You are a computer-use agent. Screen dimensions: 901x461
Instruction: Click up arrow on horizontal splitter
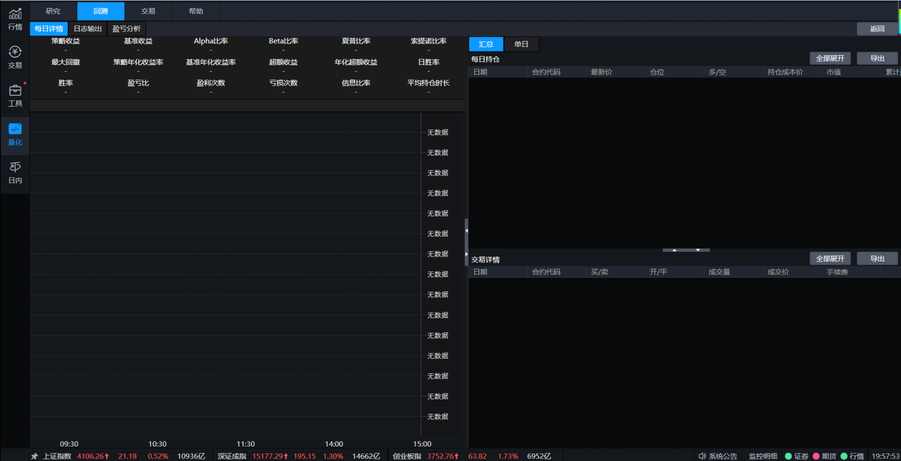pyautogui.click(x=674, y=250)
